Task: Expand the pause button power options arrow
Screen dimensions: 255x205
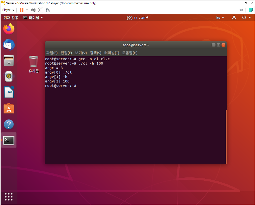Action: tap(27, 10)
